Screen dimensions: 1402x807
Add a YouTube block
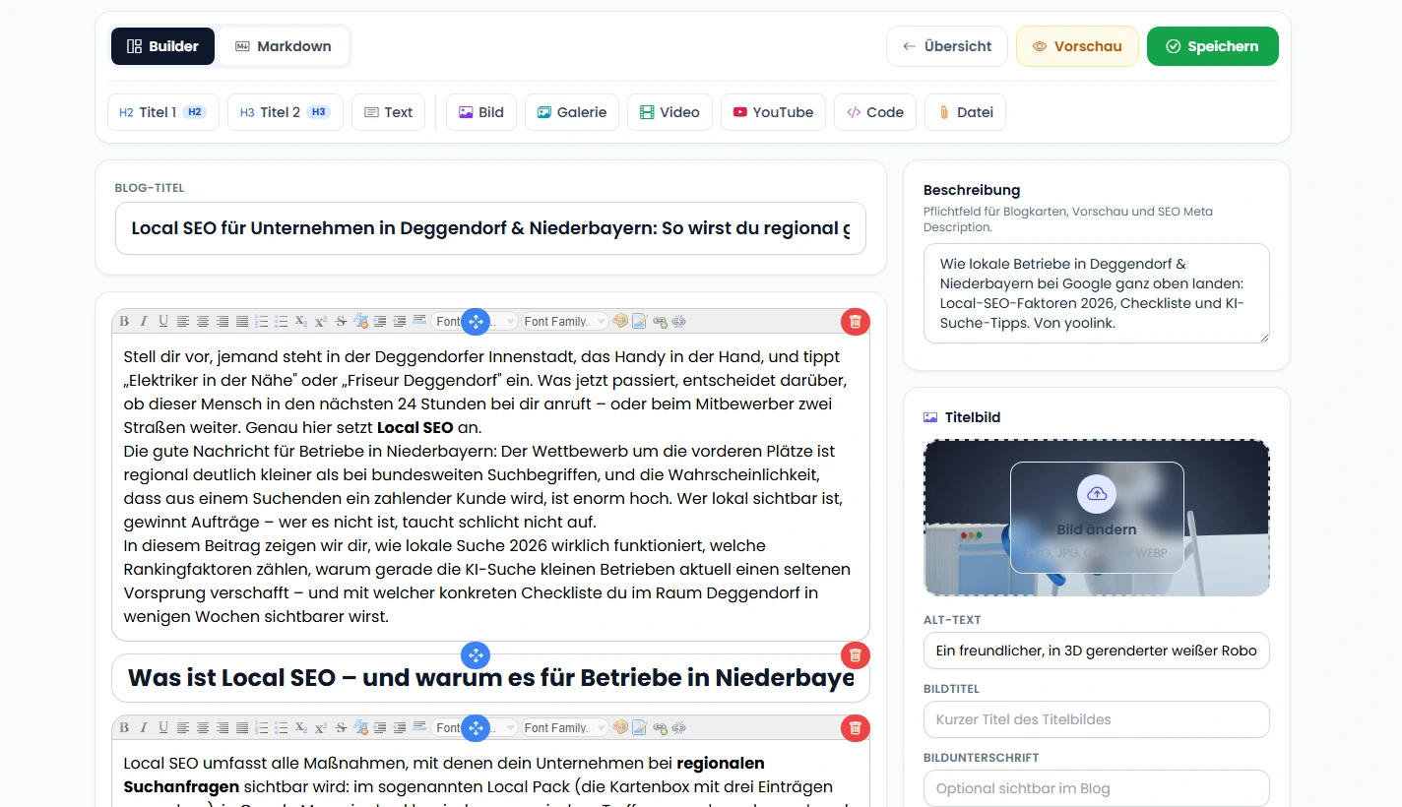[x=773, y=112]
